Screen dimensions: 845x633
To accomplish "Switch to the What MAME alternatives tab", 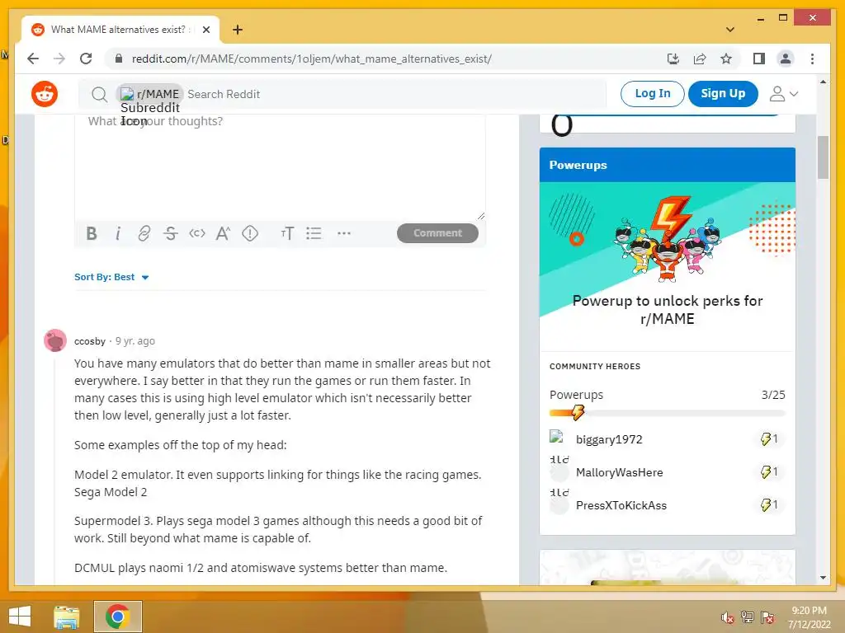I will coord(118,30).
